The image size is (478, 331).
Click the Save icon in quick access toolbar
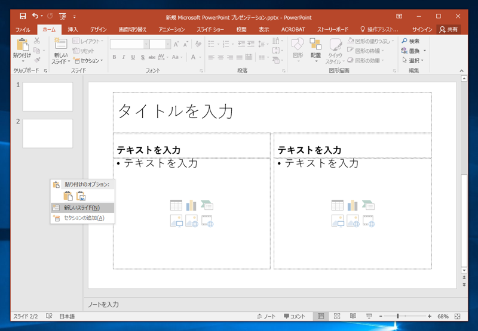tap(23, 16)
